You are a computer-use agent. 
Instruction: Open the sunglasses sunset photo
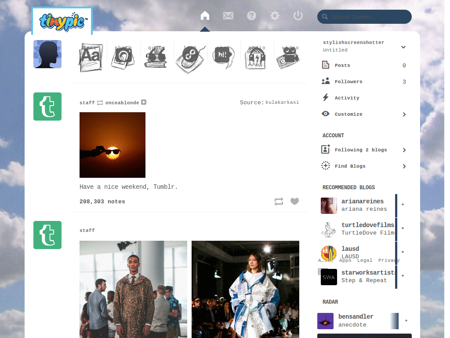coord(112,145)
